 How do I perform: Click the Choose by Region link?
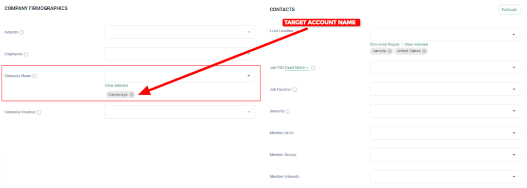384,44
